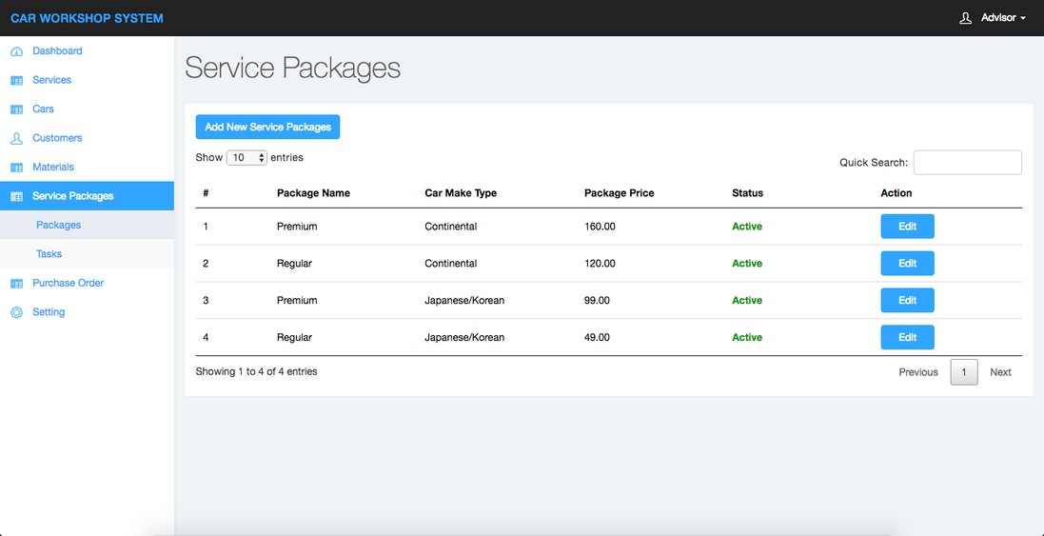1044x536 pixels.
Task: Click Add New Service Packages button
Action: tap(267, 127)
